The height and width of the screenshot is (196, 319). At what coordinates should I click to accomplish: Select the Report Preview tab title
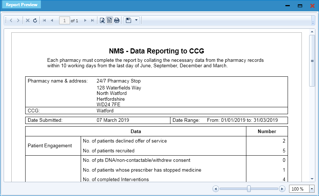coord(22,5)
